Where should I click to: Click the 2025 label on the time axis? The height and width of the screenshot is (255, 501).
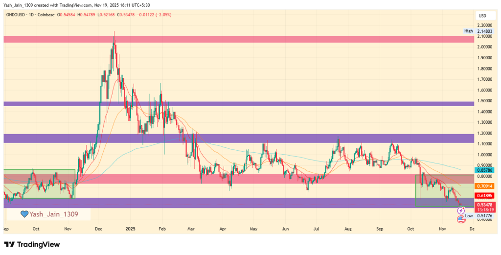click(x=130, y=228)
